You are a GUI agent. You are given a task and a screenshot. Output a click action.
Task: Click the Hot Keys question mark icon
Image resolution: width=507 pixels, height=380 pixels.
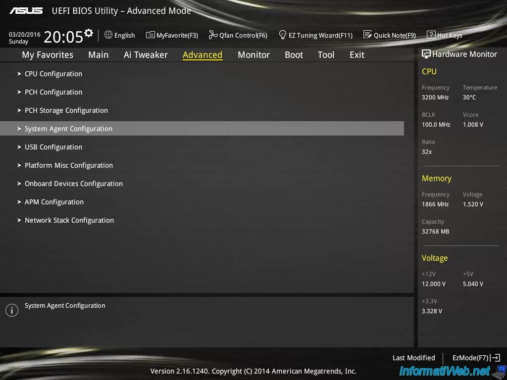(x=431, y=35)
